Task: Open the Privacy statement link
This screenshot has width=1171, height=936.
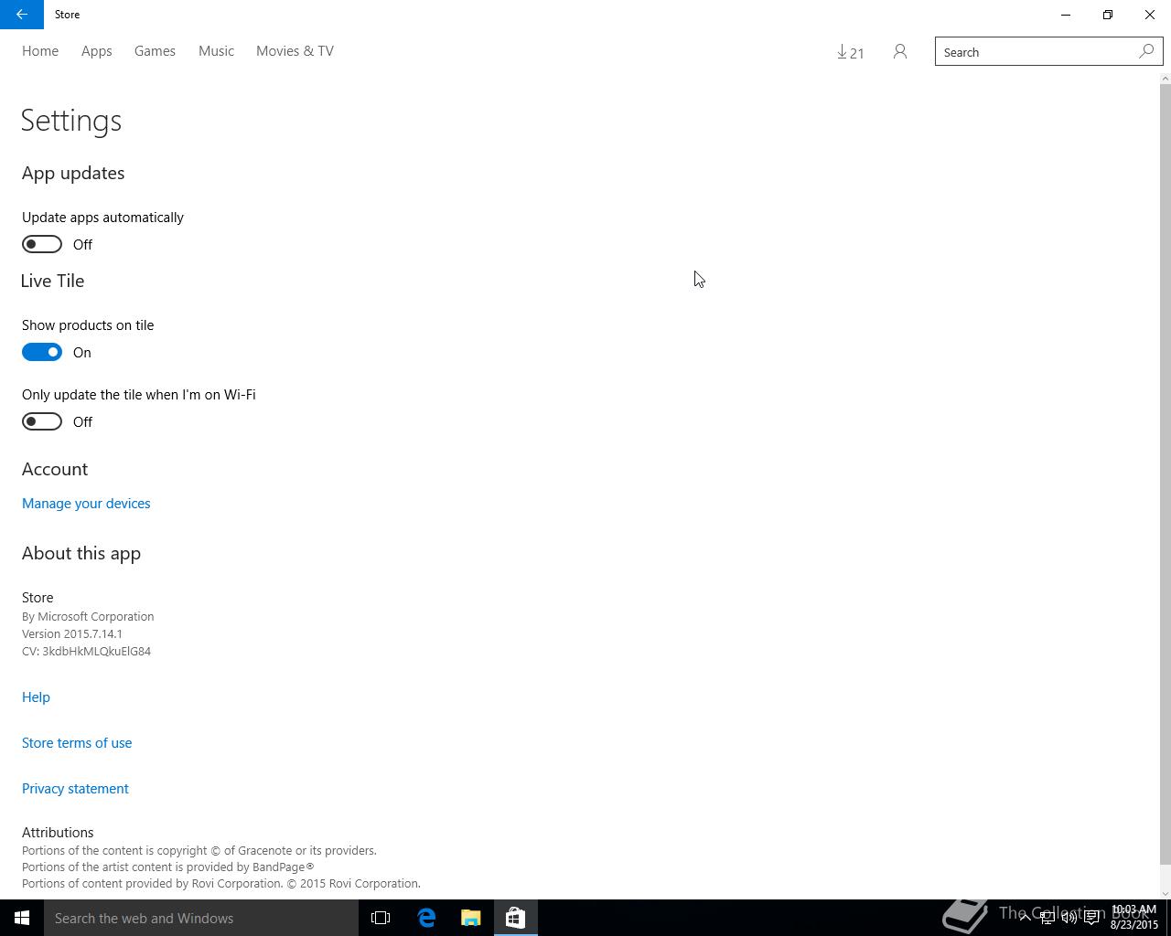Action: (75, 789)
